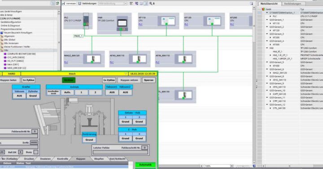Click the Aufn. button under Antrieb

click(67, 93)
